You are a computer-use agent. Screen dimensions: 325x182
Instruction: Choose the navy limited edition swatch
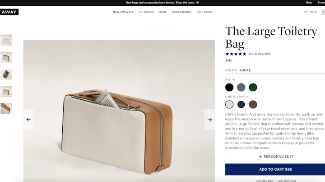(x=241, y=104)
